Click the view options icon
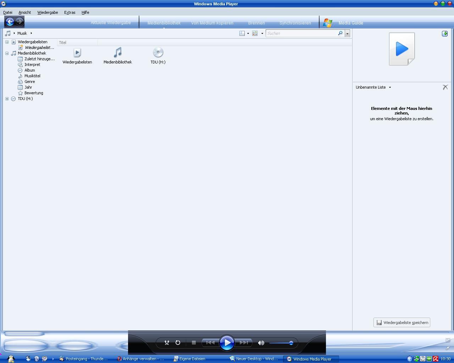Viewport: 454px width, 363px height. (255, 33)
